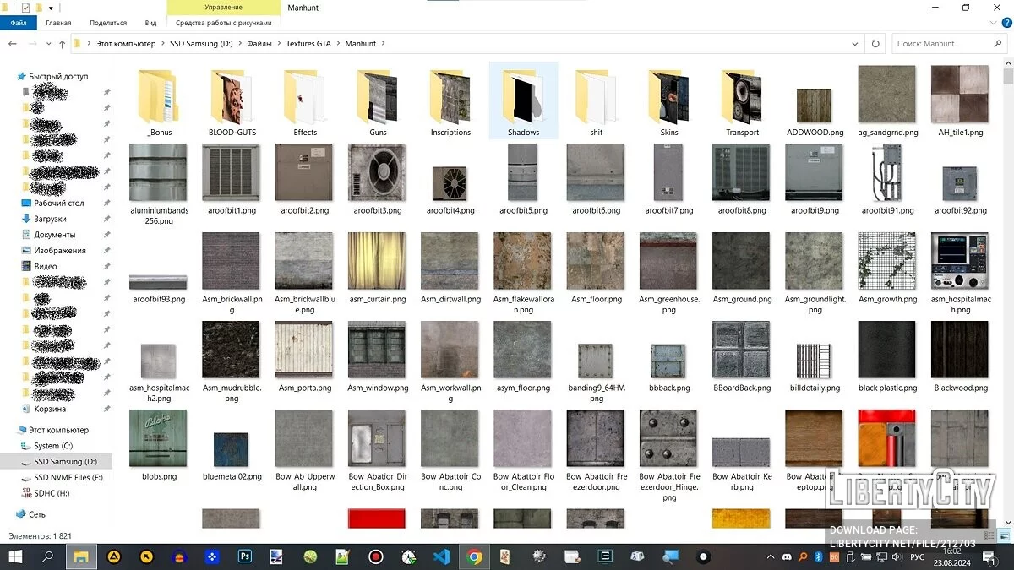This screenshot has width=1014, height=570.
Task: Select SSD NVME Files (E:) drive
Action: 68,477
